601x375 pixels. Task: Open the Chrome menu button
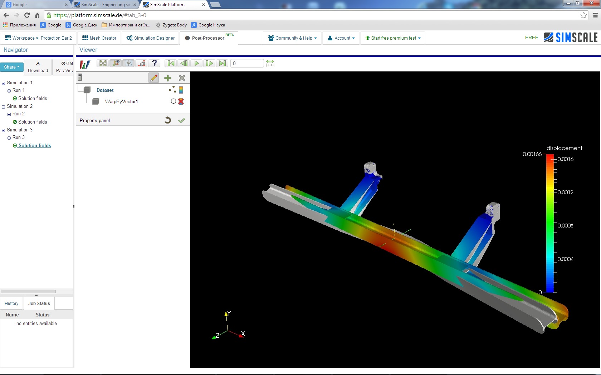coord(595,15)
